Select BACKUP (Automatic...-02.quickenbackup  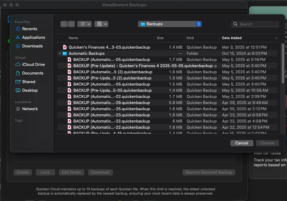[x=167, y=97]
